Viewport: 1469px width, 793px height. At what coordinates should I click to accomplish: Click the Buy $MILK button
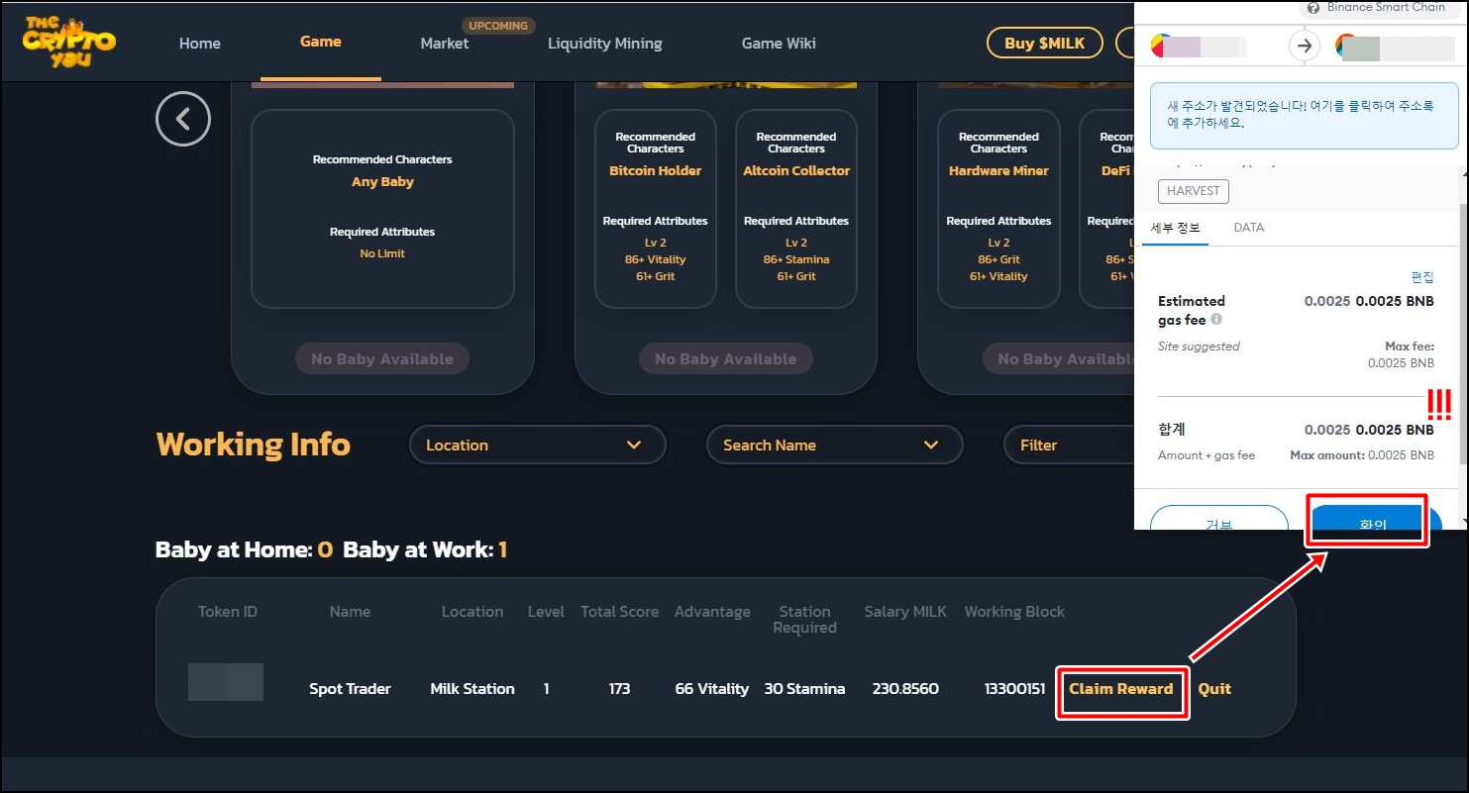point(1045,43)
